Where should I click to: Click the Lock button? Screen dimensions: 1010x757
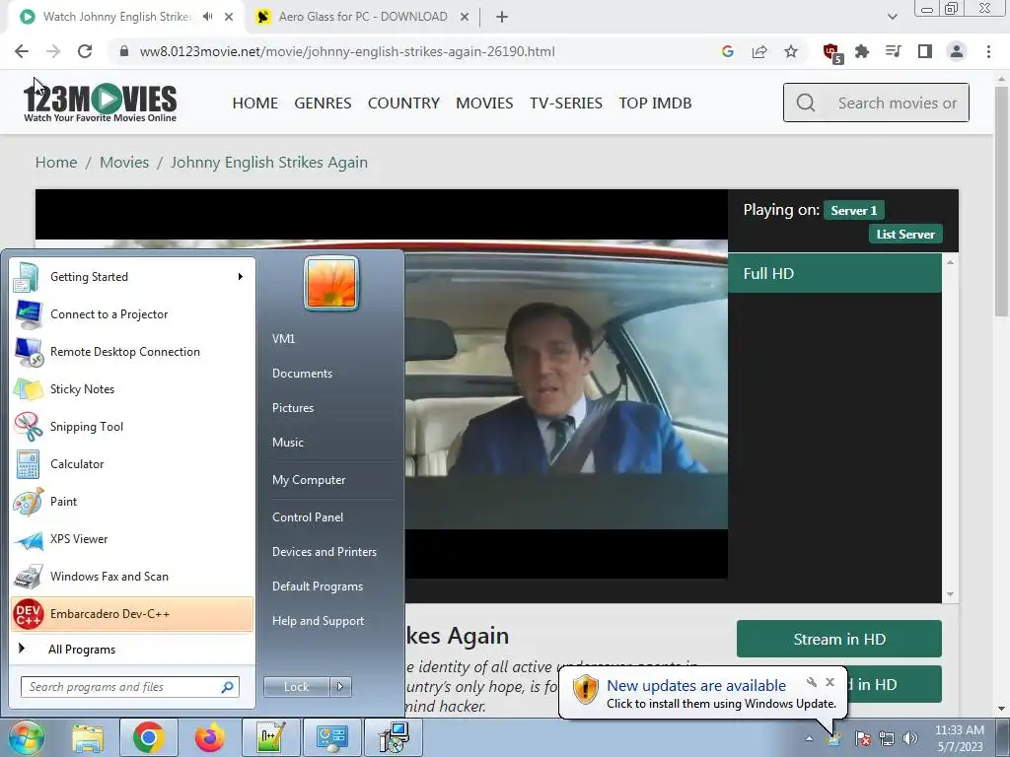pos(296,687)
